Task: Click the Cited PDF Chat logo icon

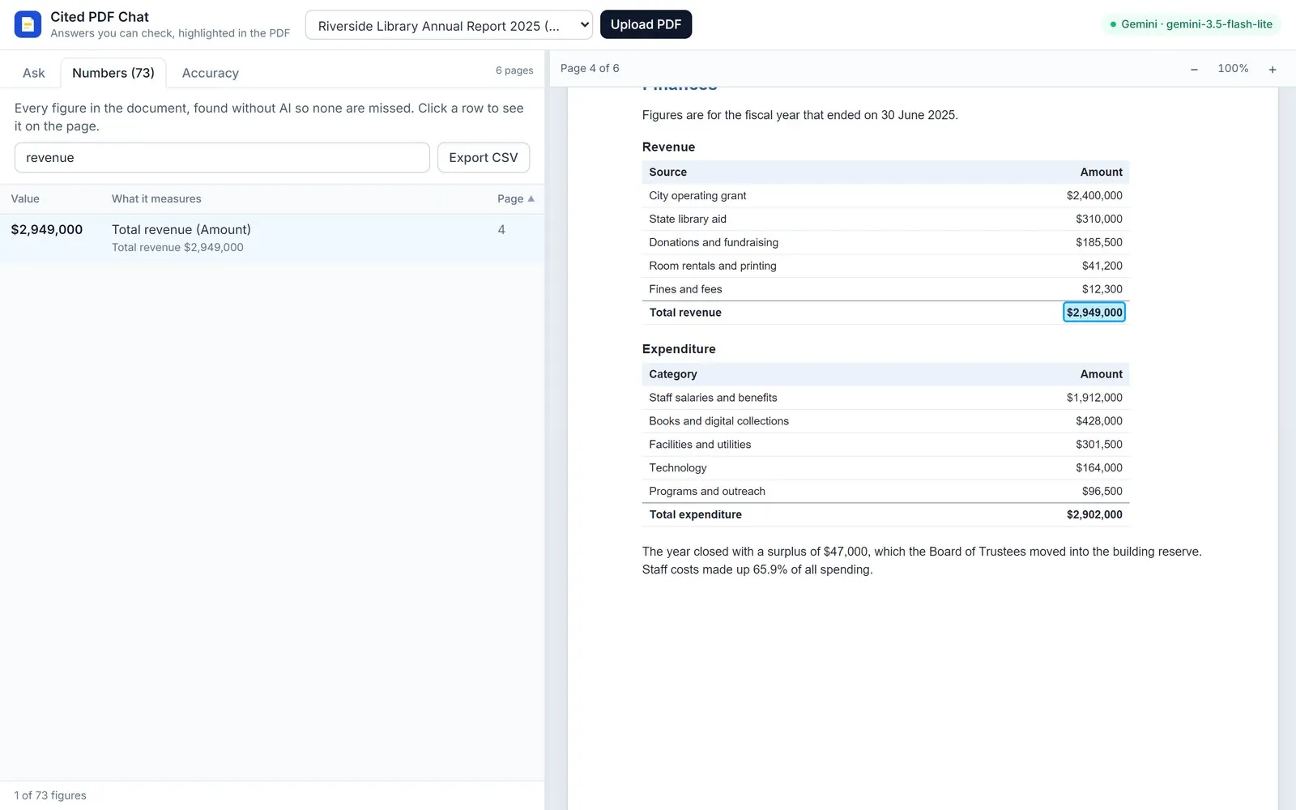Action: pos(28,24)
